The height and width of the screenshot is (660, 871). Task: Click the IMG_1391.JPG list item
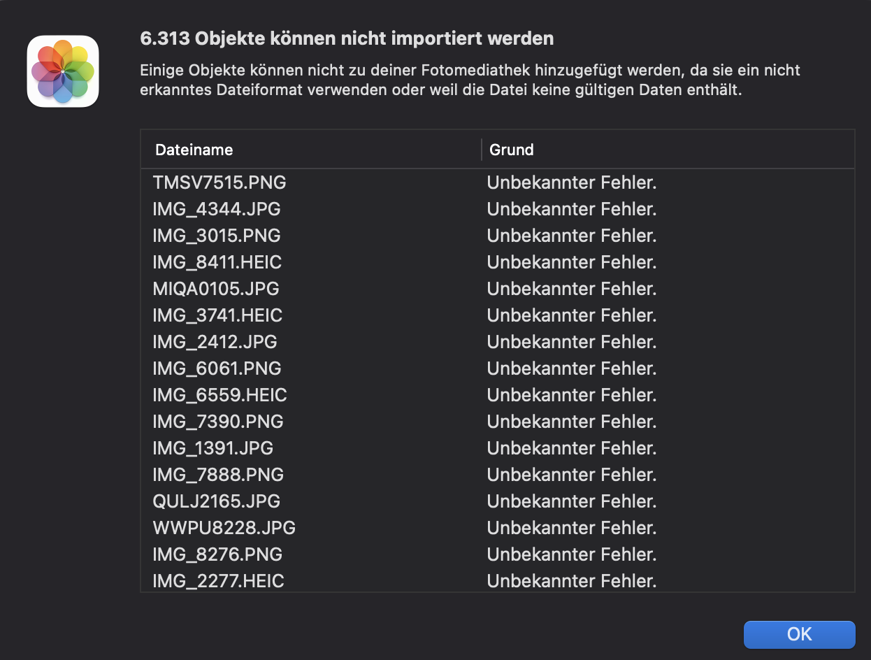[x=213, y=448]
